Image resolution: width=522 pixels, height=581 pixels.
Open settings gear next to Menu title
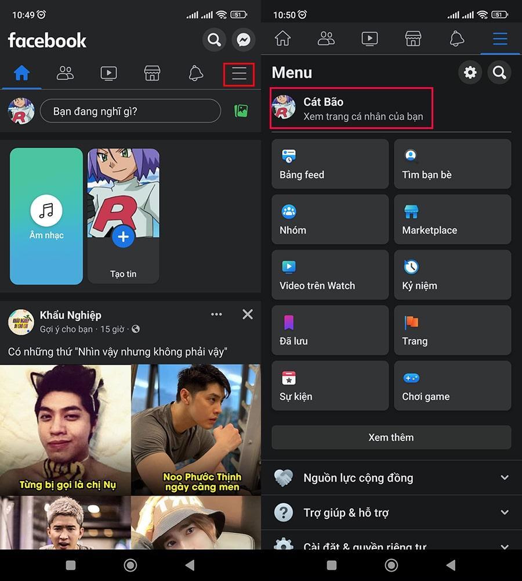[x=470, y=72]
